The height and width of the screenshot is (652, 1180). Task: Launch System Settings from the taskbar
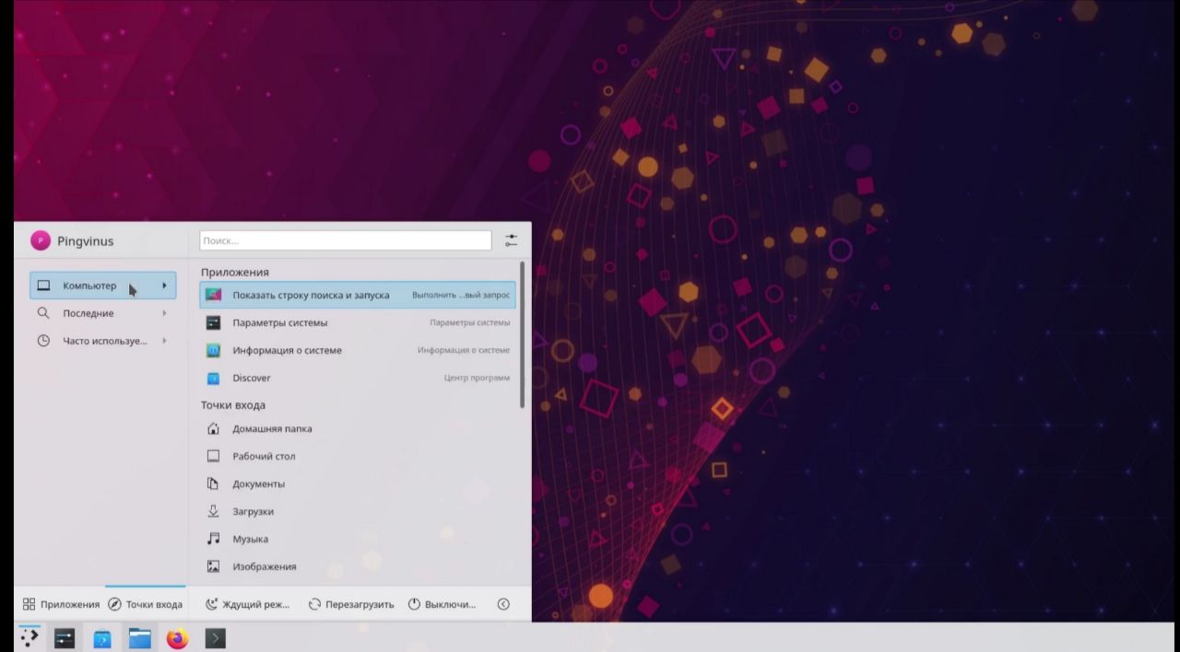click(x=65, y=637)
